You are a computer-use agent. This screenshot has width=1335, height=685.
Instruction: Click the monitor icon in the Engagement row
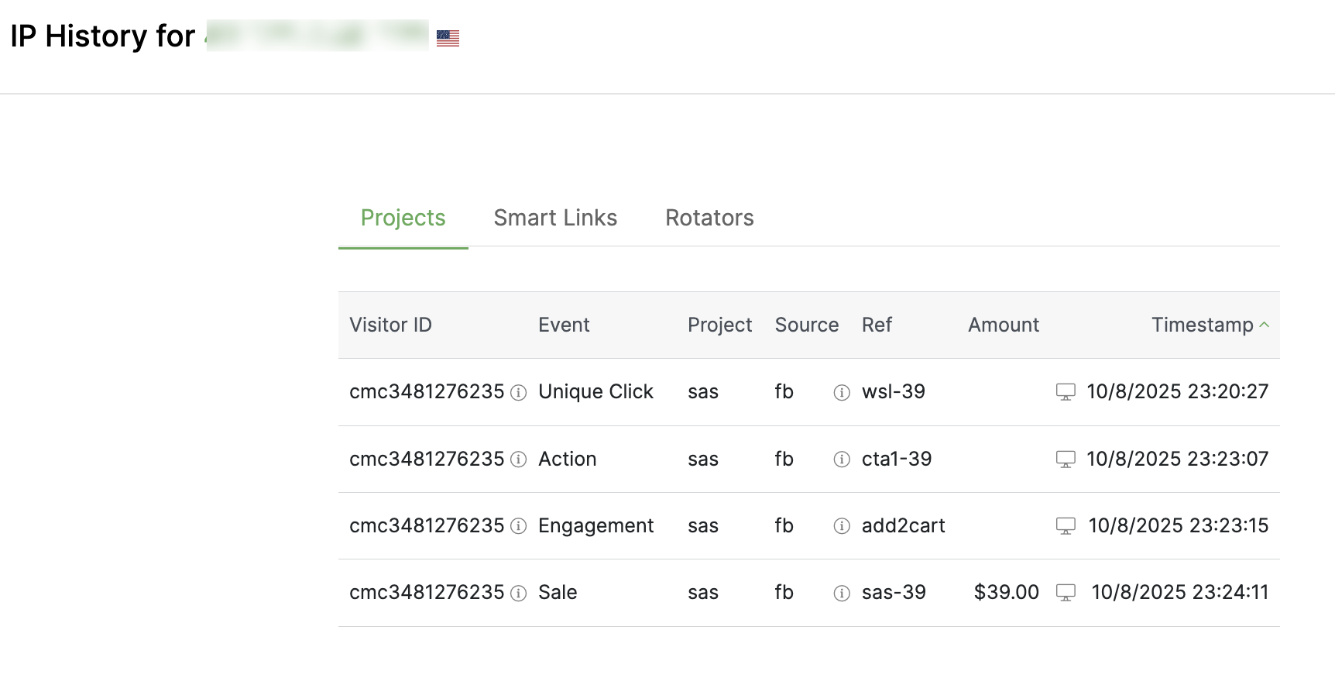click(x=1066, y=526)
